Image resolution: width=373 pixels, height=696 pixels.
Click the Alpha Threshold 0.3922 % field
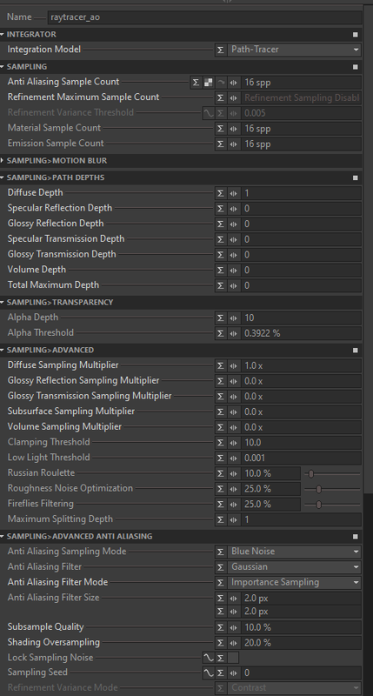point(301,333)
